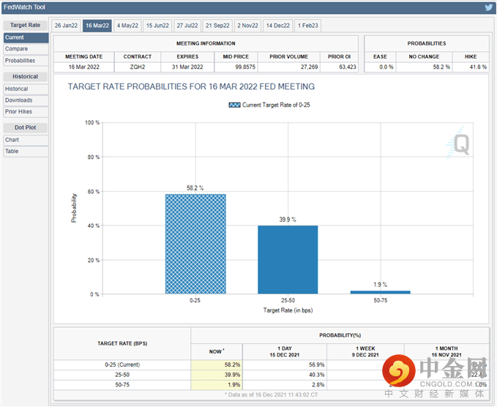
Task: Switch to the 14 Dec22 meeting tab
Action: tap(279, 26)
